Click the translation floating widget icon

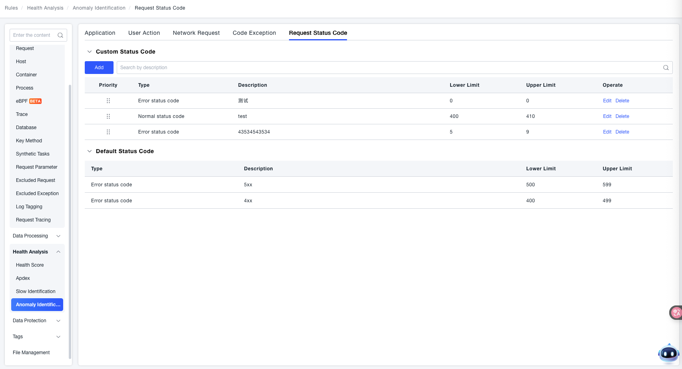tap(676, 313)
